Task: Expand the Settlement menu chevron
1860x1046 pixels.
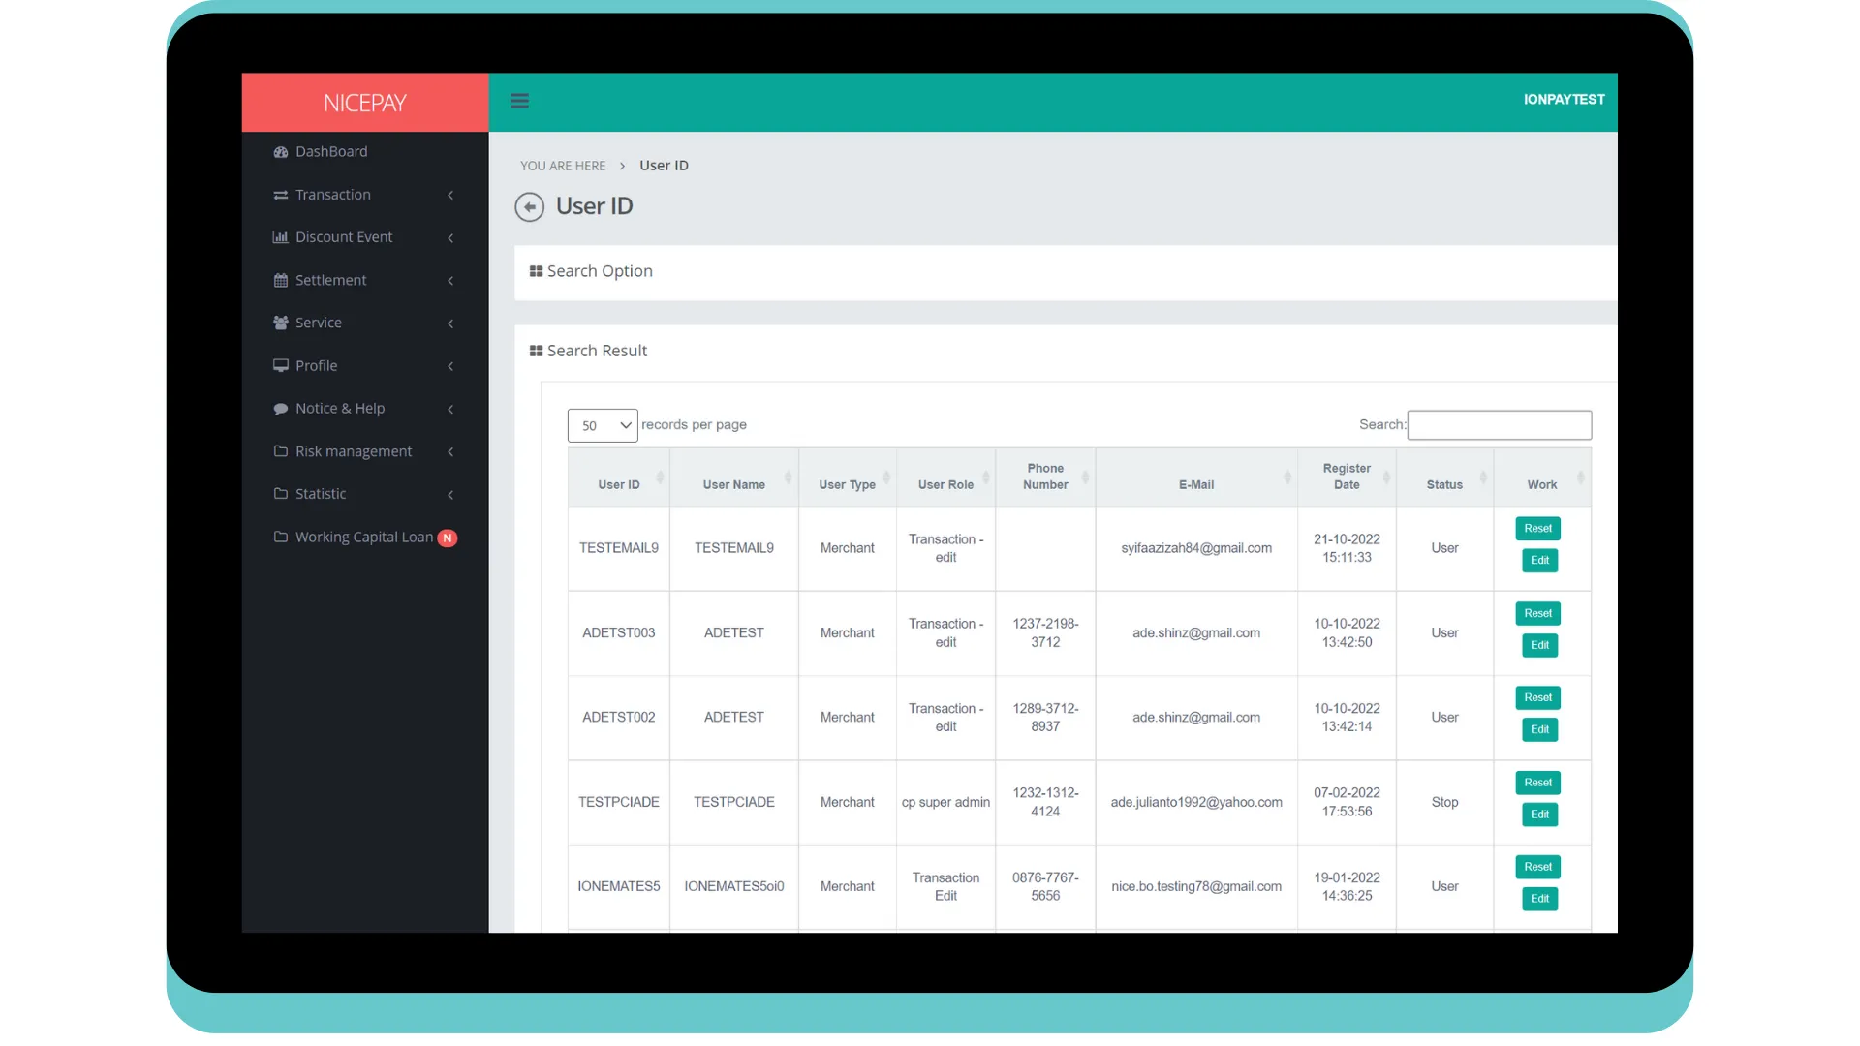Action: point(450,281)
